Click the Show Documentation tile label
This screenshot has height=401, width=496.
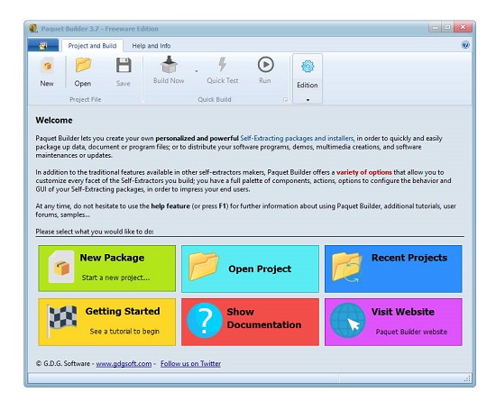(x=264, y=318)
